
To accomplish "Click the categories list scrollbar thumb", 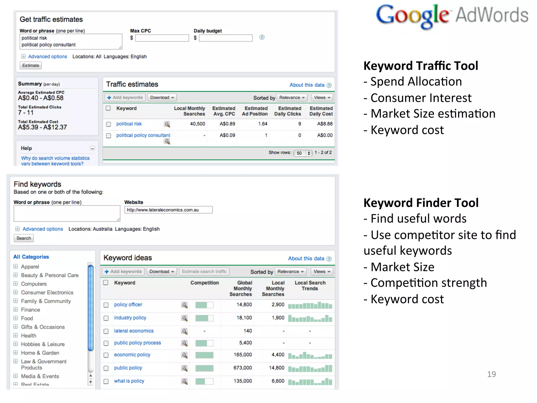I will pos(90,308).
